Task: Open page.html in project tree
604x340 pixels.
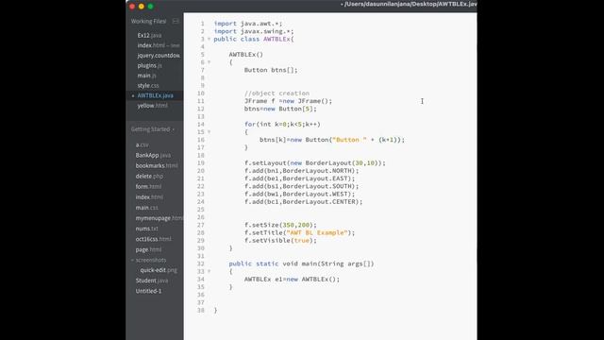Action: click(148, 249)
